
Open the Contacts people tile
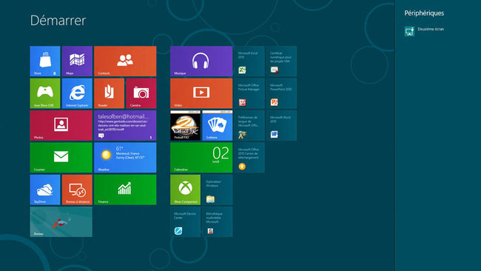tap(125, 61)
